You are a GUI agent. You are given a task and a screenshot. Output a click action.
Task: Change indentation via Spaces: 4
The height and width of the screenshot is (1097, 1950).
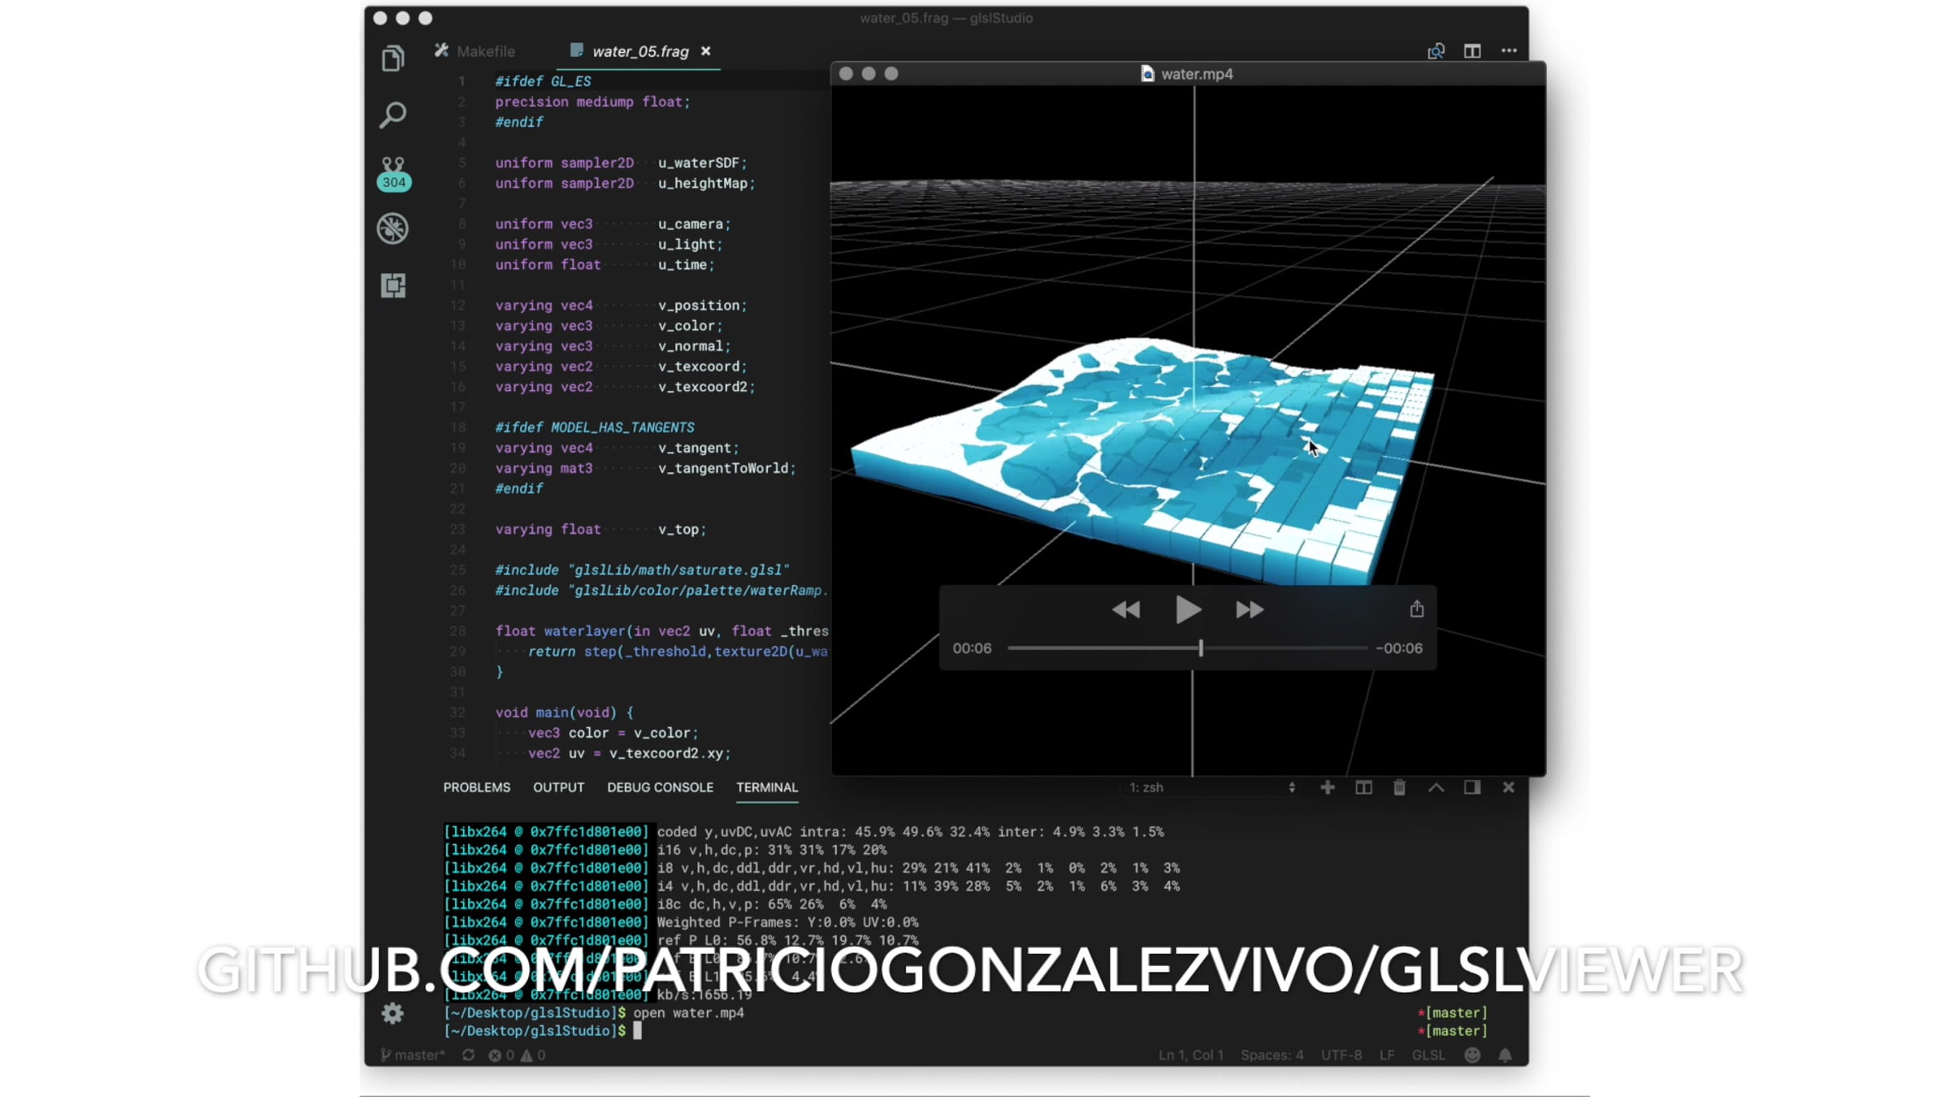coord(1272,1055)
